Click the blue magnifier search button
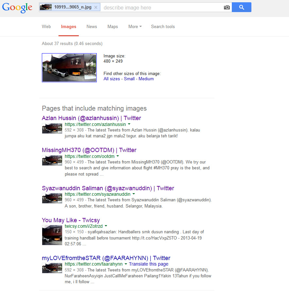The width and height of the screenshot is (289, 293). [242, 7]
